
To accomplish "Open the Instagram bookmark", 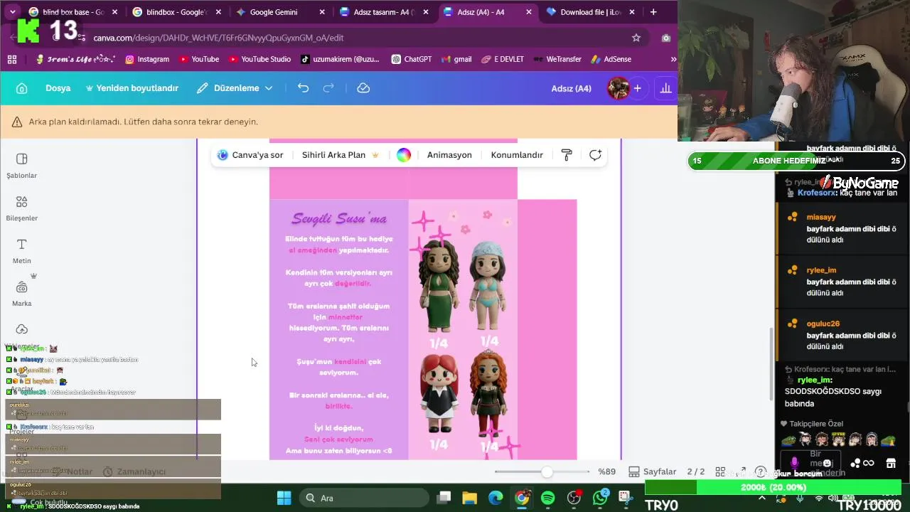I will (147, 59).
